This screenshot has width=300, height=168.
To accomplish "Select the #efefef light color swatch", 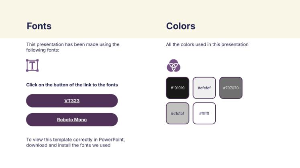I will point(204,88).
